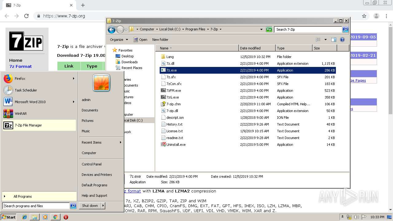Click the Start button

[9, 217]
